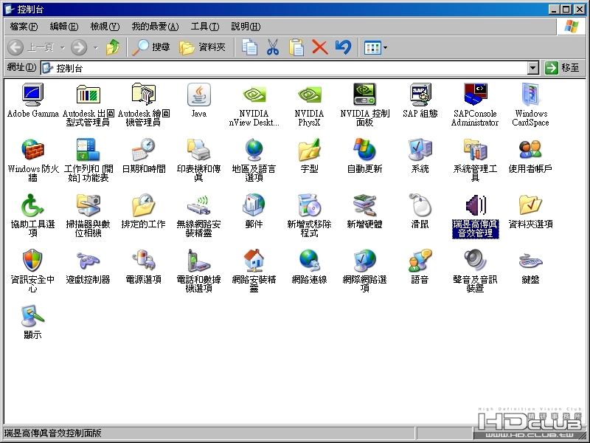Click inside the 網址 address field
Image resolution: width=590 pixels, height=443 pixels.
[x=295, y=68]
